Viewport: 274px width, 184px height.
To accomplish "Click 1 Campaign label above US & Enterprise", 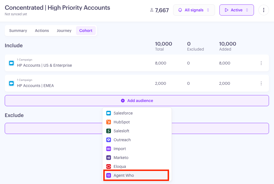I will pyautogui.click(x=25, y=60).
